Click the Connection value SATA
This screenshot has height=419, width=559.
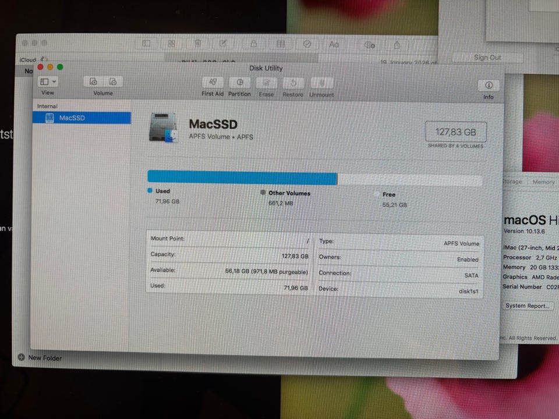[x=471, y=275]
